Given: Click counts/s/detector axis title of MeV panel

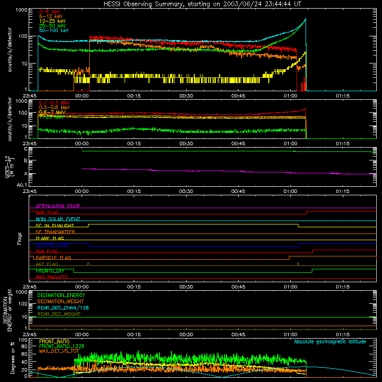Looking at the screenshot, I should pos(10,119).
